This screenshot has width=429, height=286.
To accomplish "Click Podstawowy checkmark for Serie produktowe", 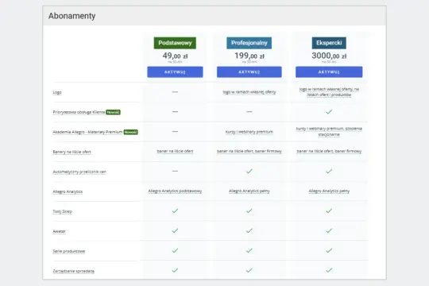I will (x=175, y=250).
